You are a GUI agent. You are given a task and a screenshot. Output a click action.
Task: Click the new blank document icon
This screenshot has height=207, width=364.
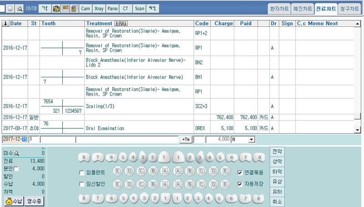click(10, 9)
